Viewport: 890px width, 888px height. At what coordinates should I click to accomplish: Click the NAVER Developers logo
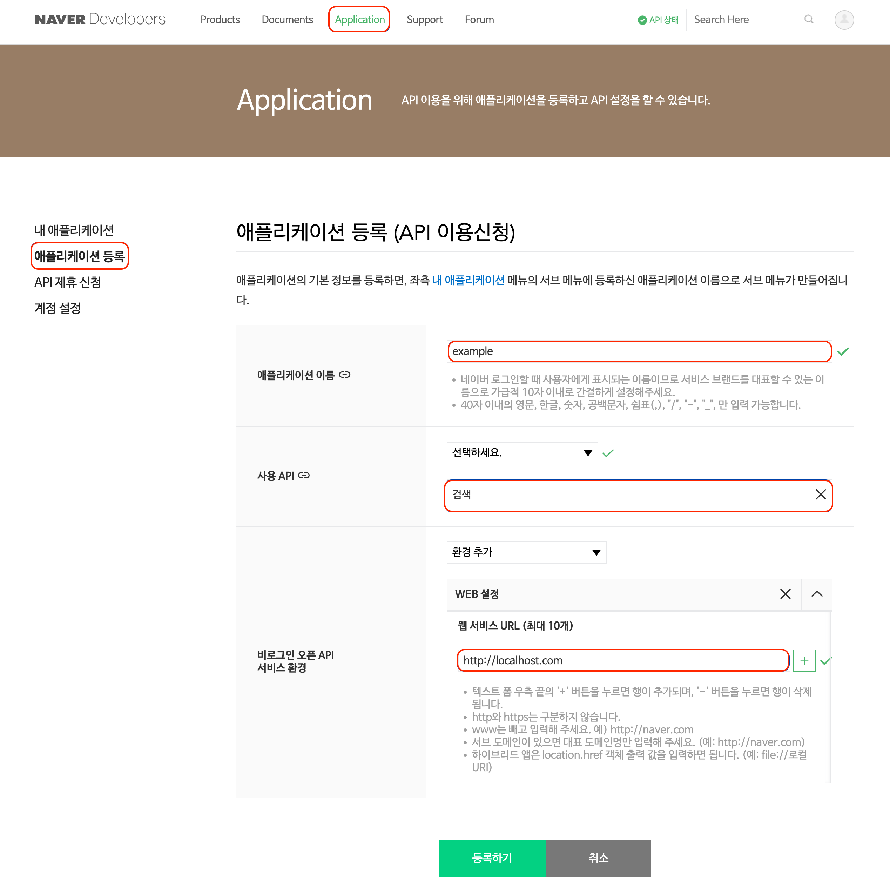pyautogui.click(x=100, y=19)
